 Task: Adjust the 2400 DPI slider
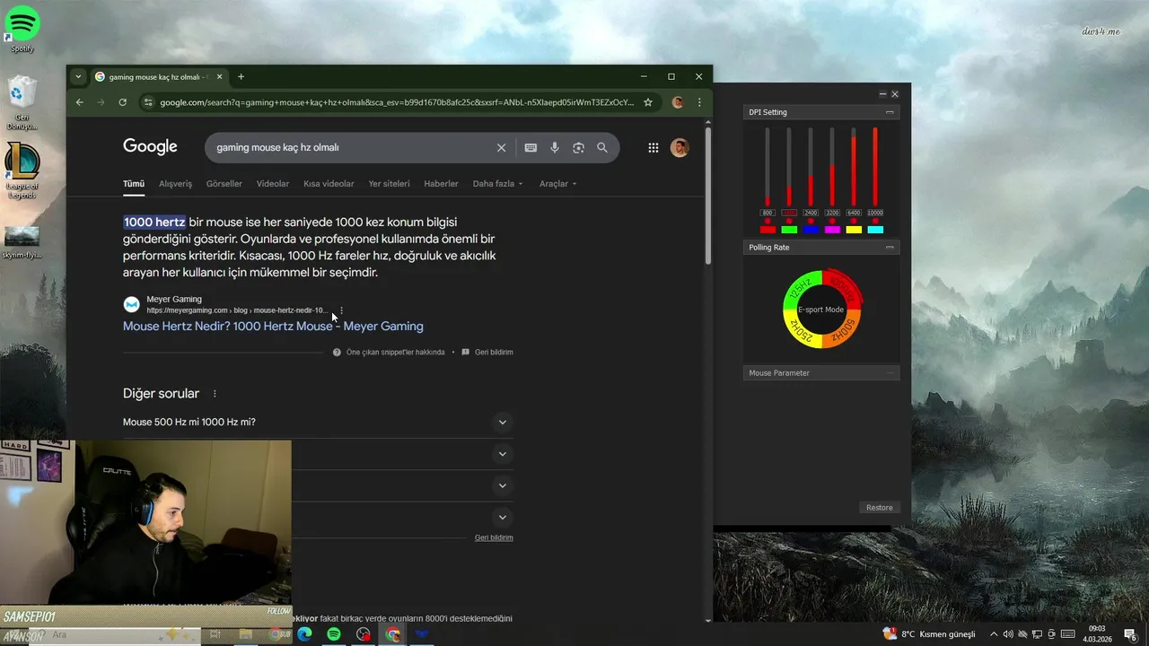coord(811,167)
